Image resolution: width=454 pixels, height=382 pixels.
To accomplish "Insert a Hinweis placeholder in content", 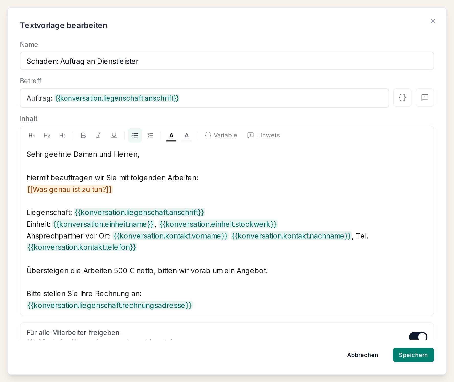I will (264, 135).
